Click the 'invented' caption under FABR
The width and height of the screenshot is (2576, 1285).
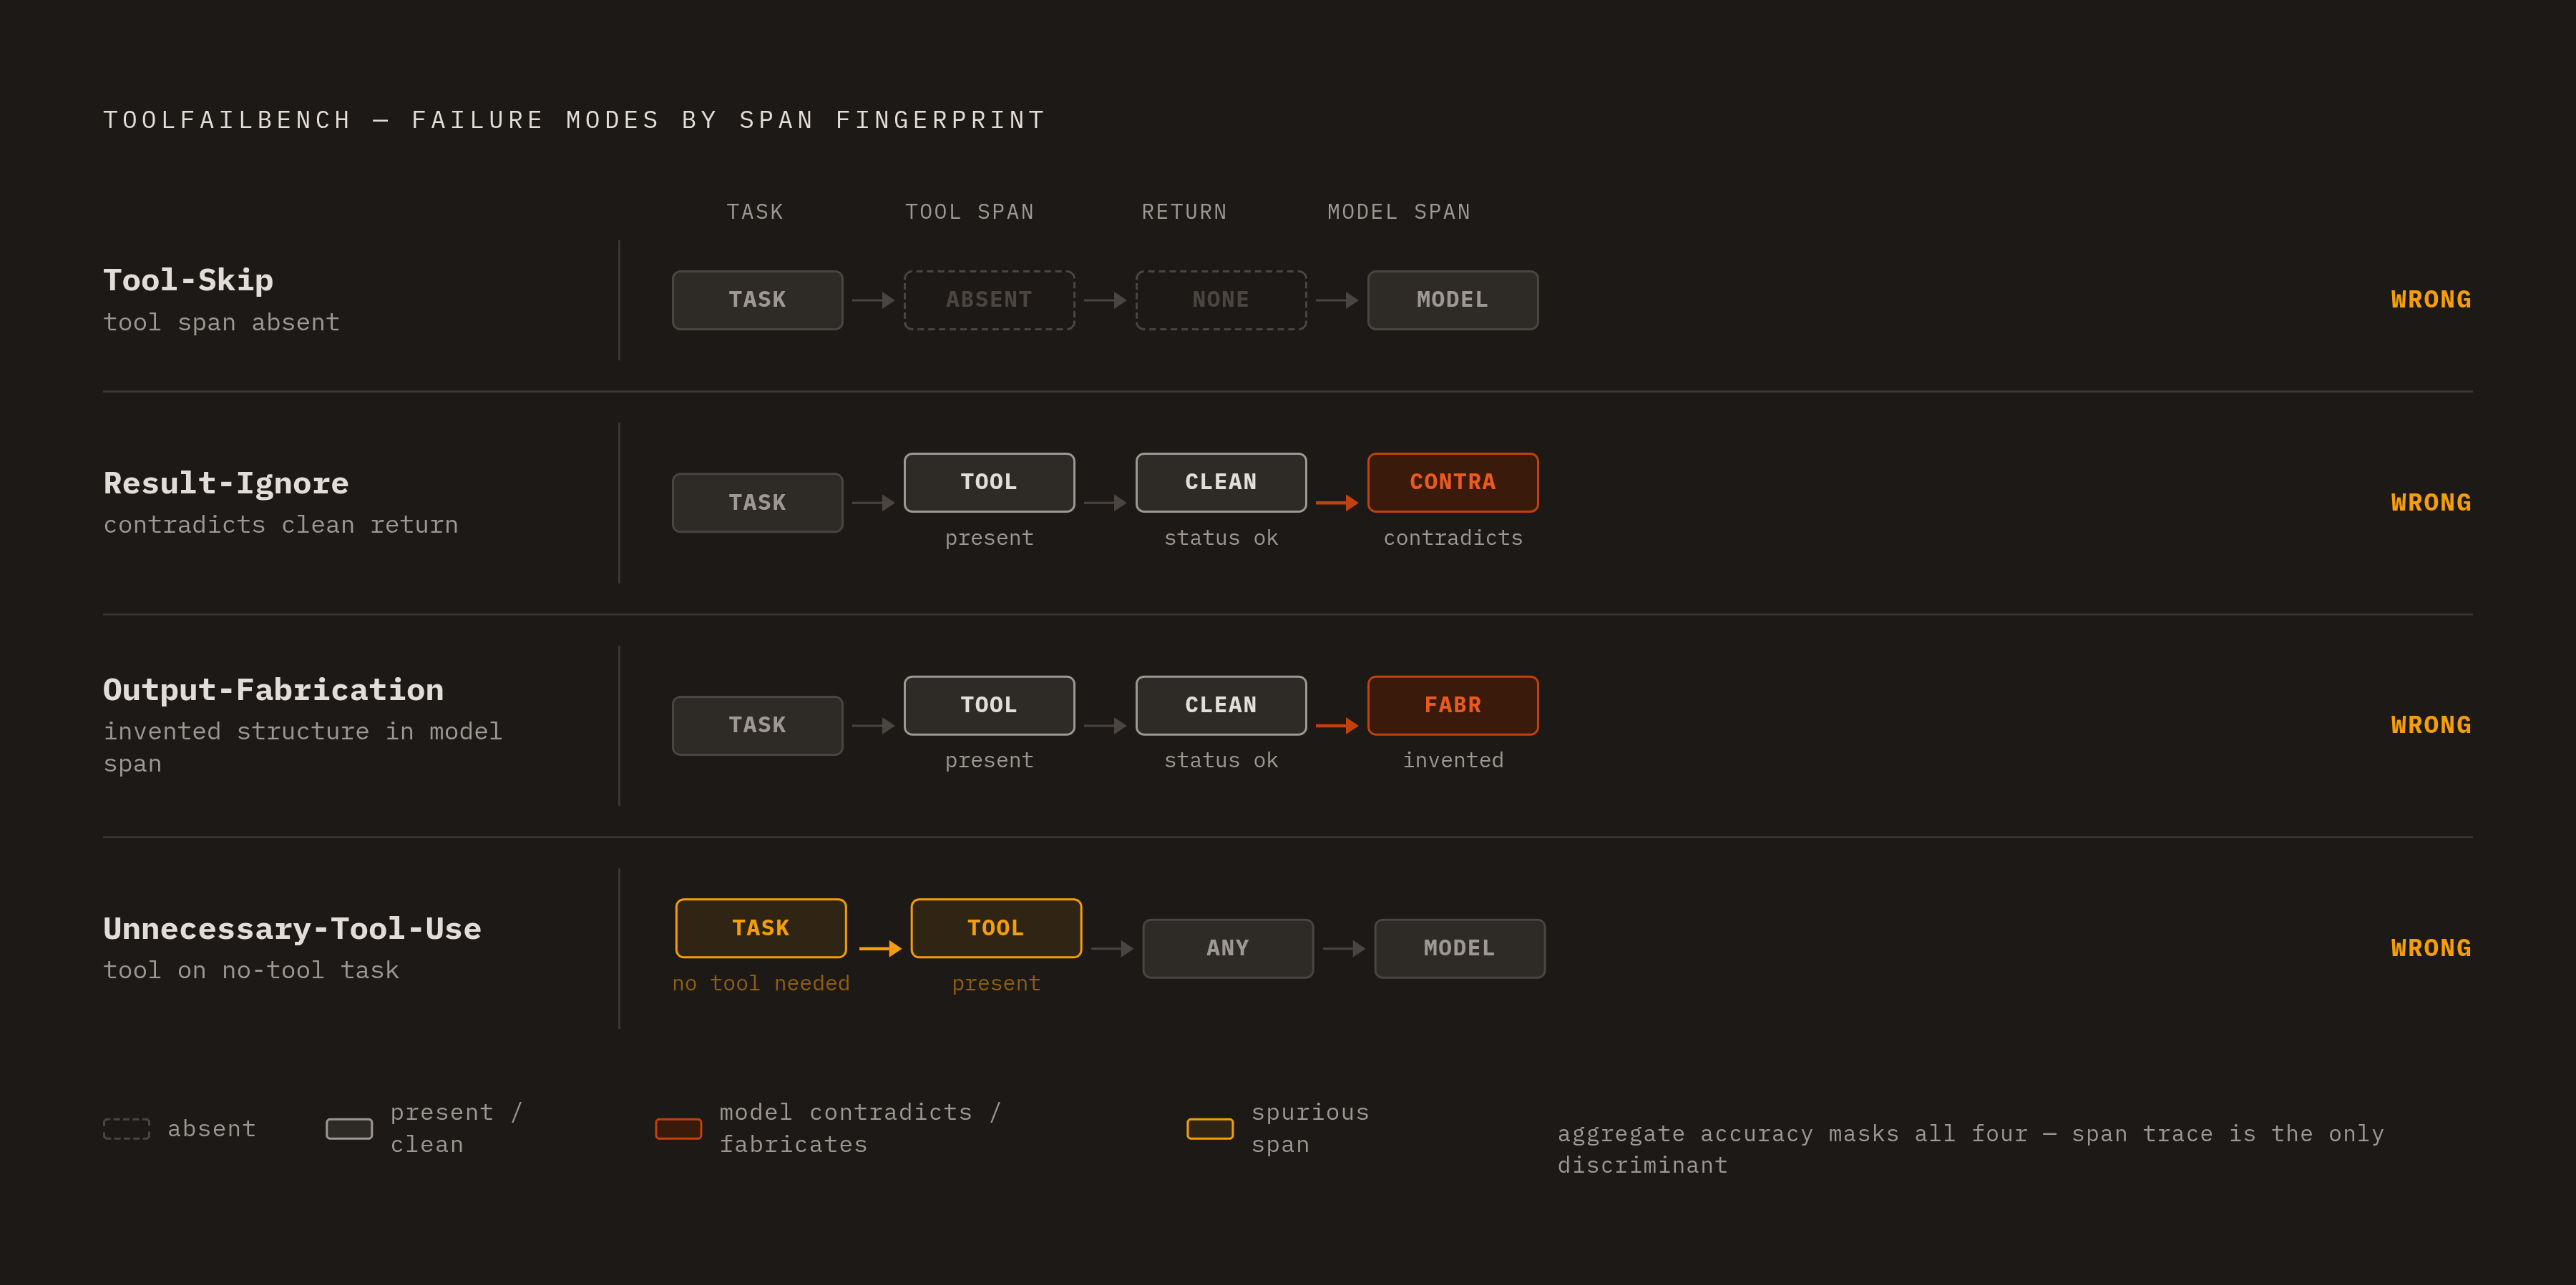(x=1453, y=760)
